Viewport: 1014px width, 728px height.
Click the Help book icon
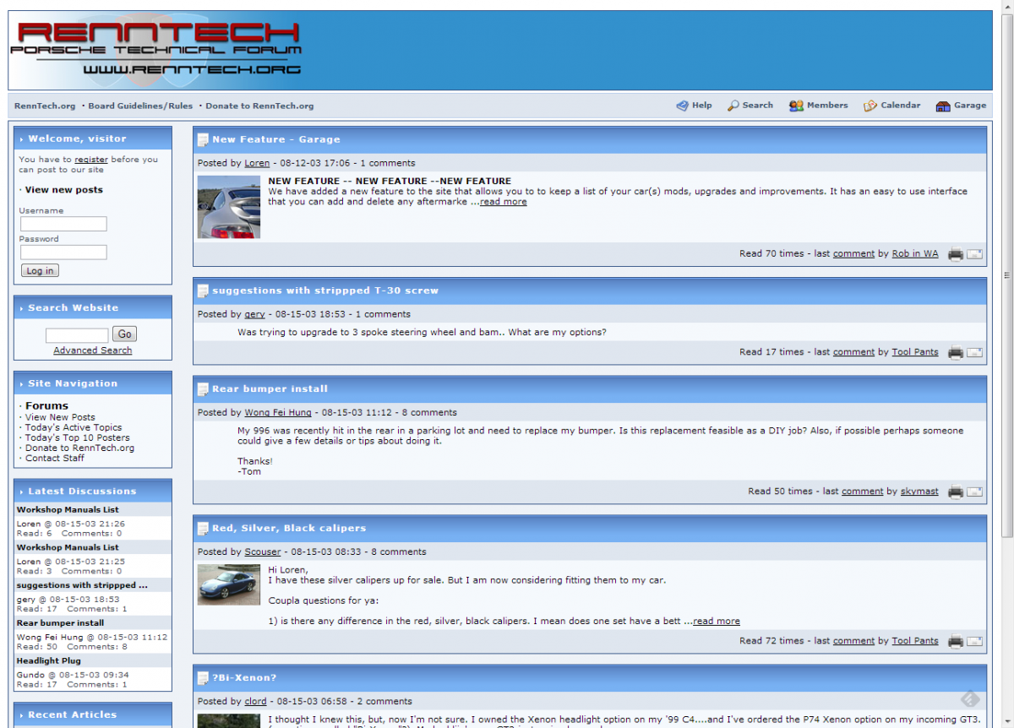click(x=683, y=106)
